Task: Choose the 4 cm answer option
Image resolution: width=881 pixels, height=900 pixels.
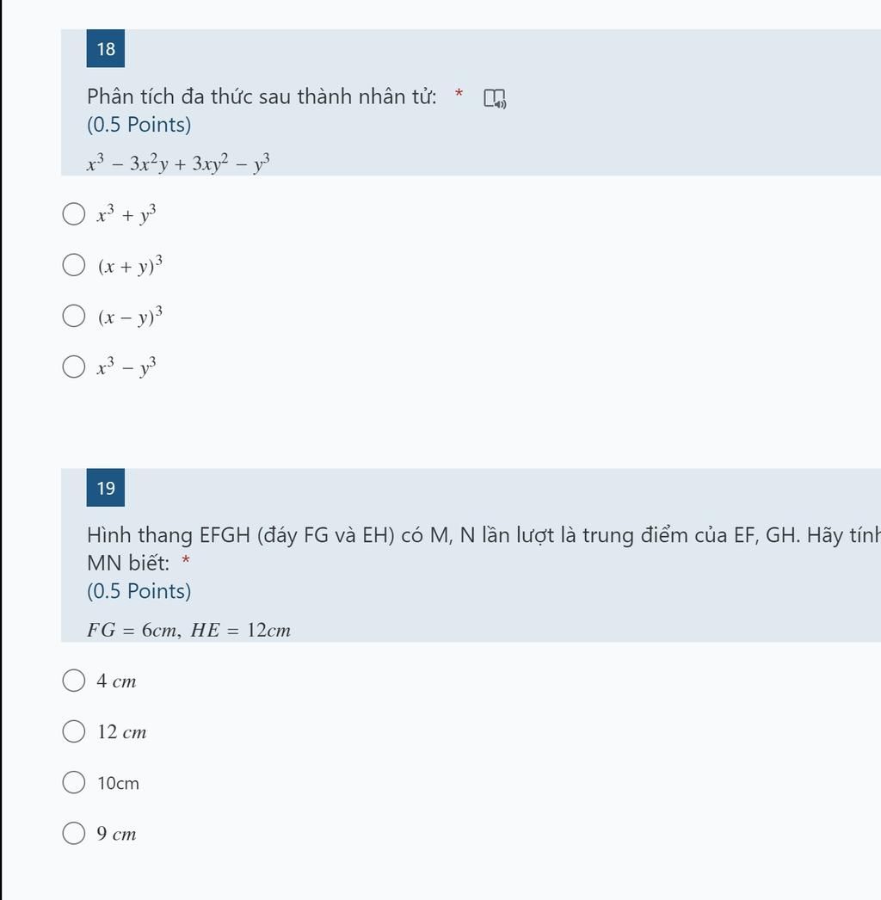Action: click(74, 681)
